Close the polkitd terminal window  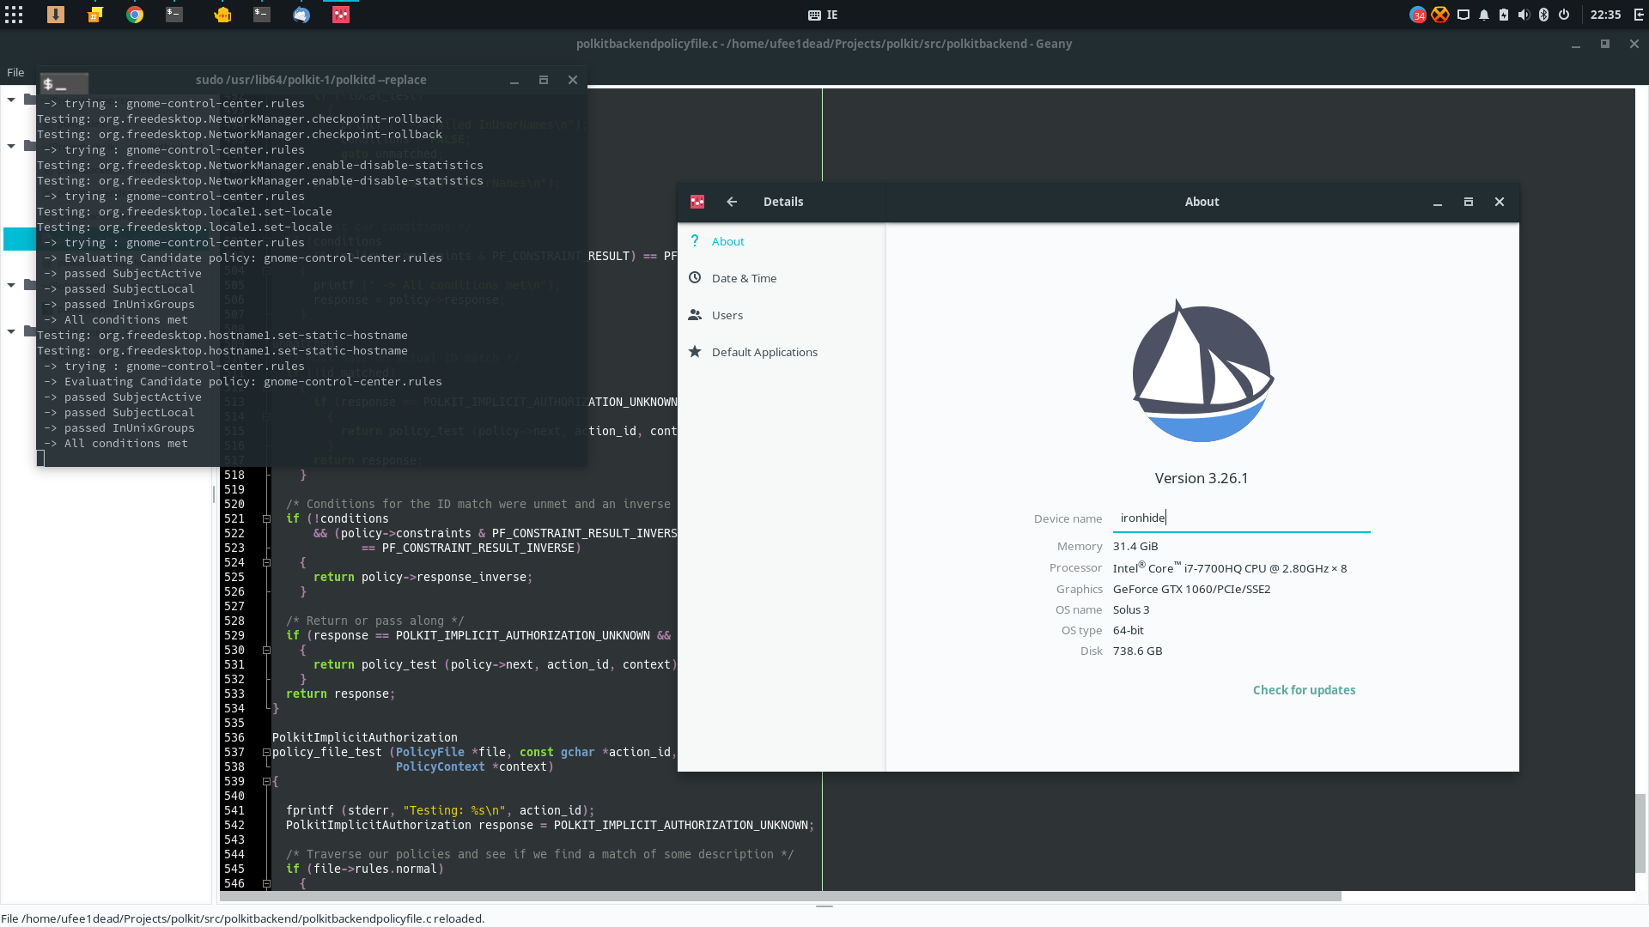tap(573, 80)
